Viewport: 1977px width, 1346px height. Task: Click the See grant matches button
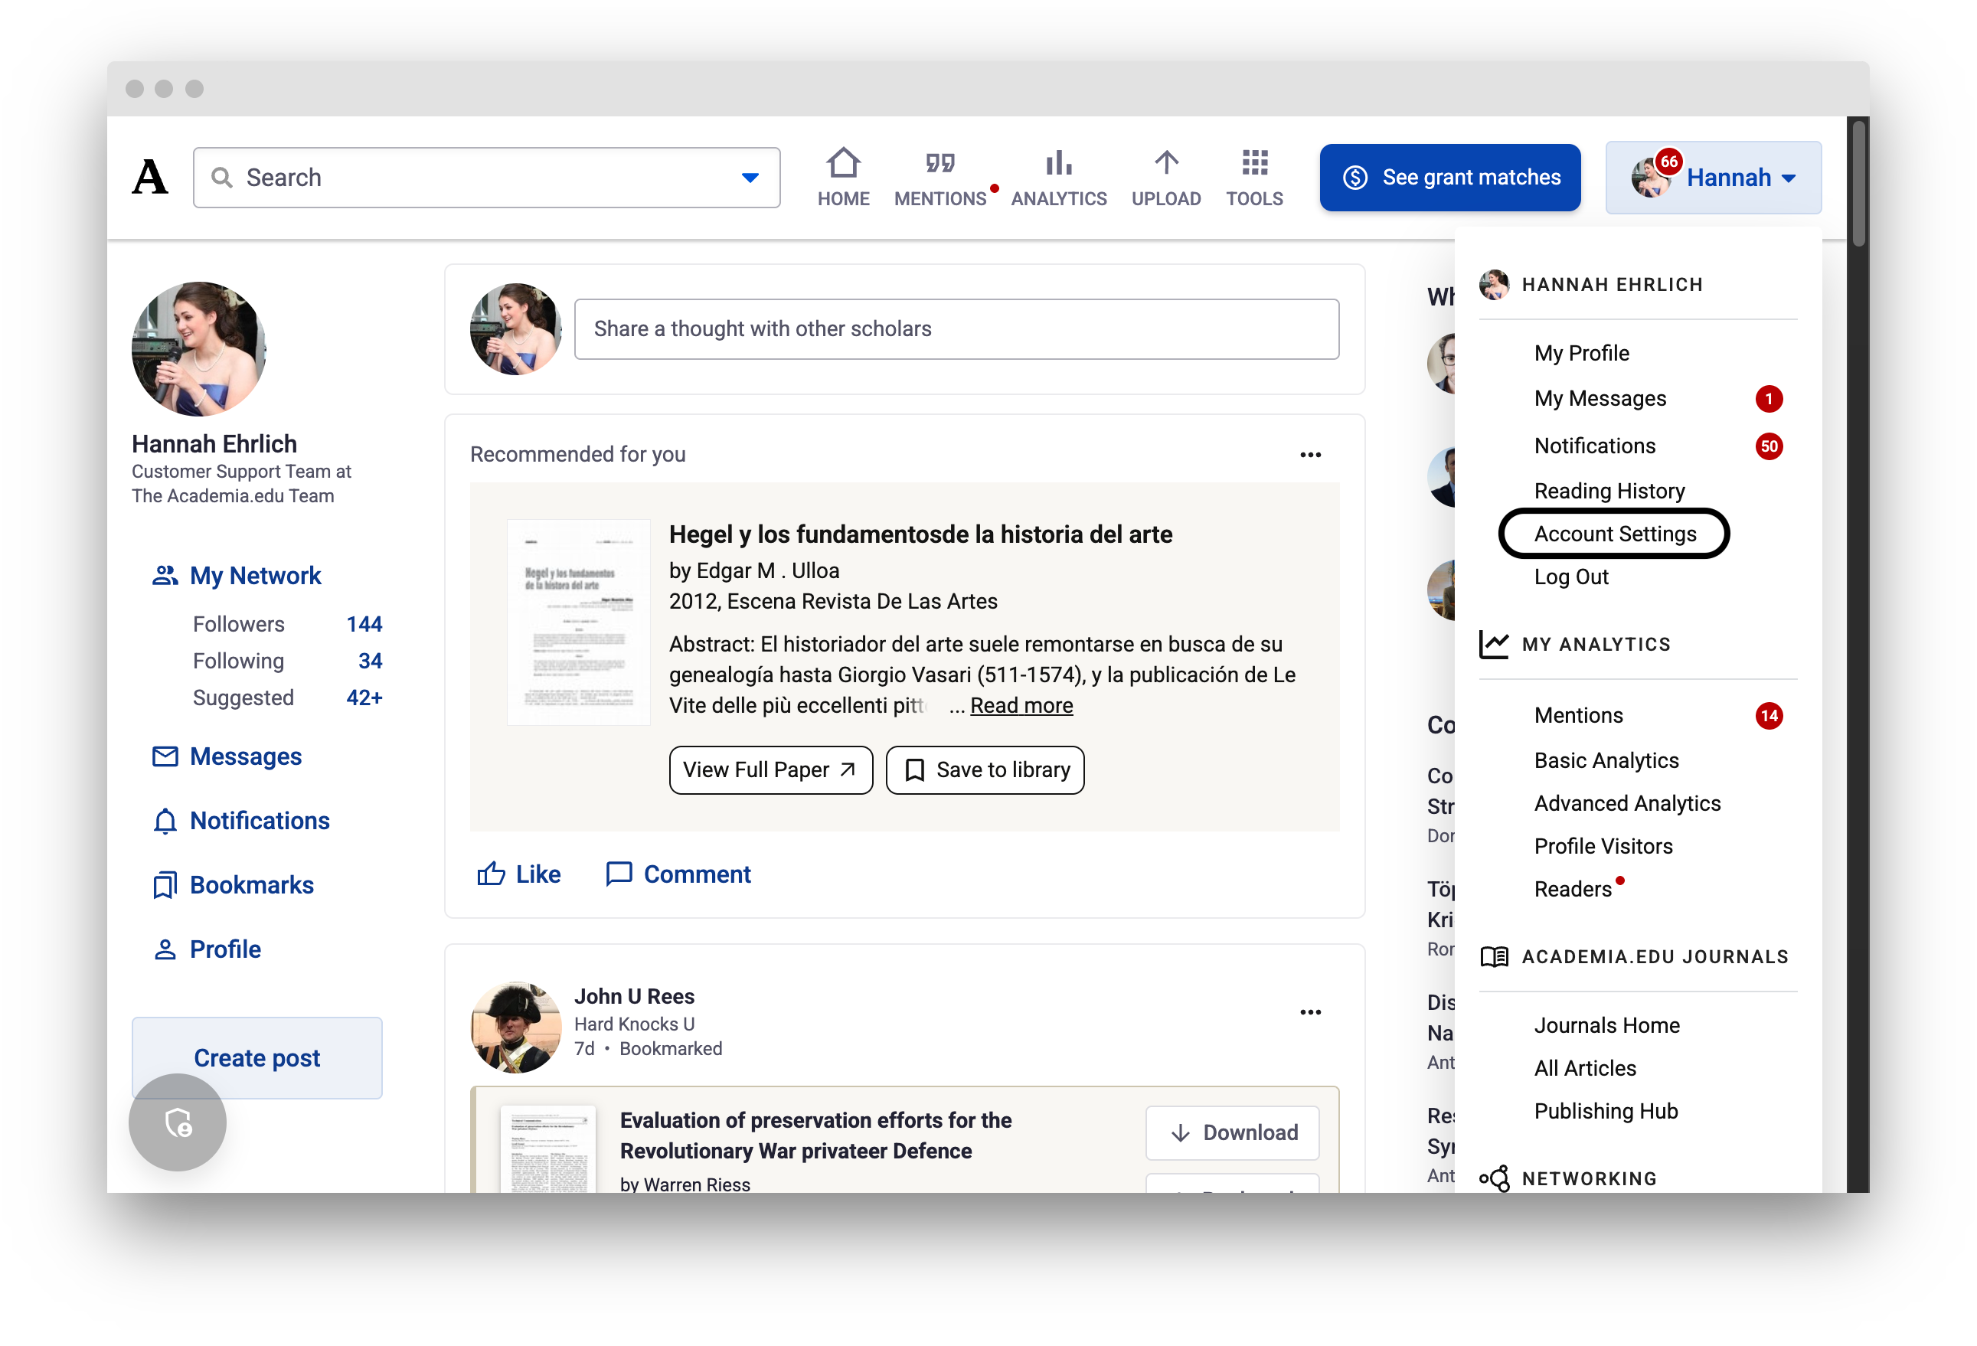1449,178
